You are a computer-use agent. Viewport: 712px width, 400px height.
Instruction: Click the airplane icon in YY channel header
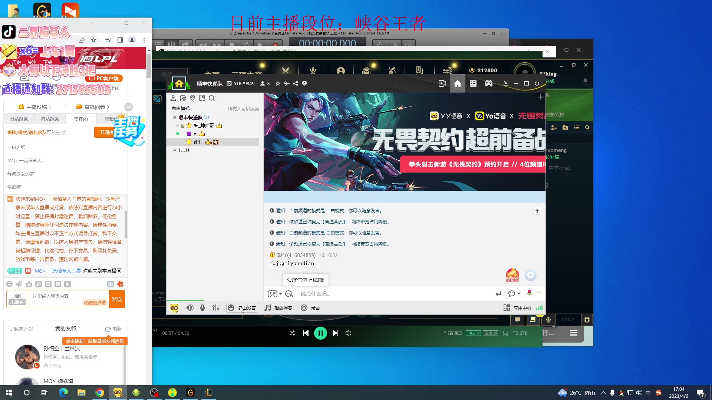(287, 84)
